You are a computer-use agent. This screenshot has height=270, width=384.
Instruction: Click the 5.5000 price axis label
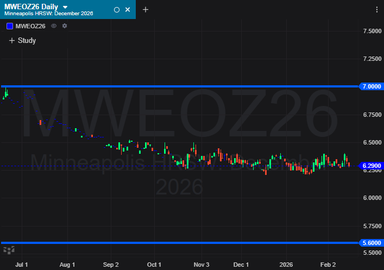[372, 253]
